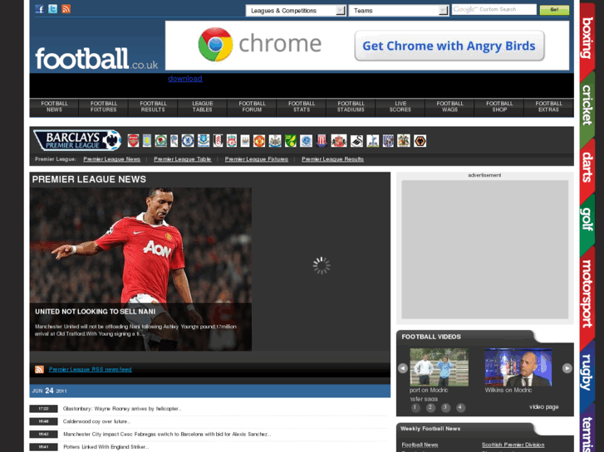Open Football Stats menu item
The height and width of the screenshot is (452, 604).
[302, 106]
